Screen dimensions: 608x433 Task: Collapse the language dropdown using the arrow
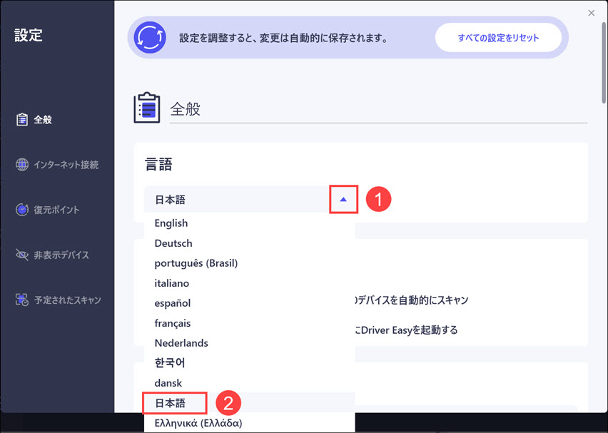(343, 200)
